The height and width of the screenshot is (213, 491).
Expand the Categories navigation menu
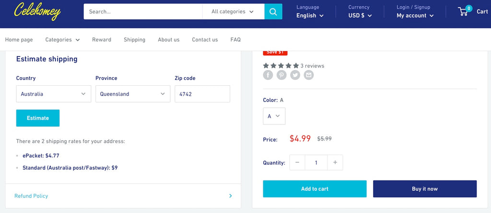tap(62, 40)
